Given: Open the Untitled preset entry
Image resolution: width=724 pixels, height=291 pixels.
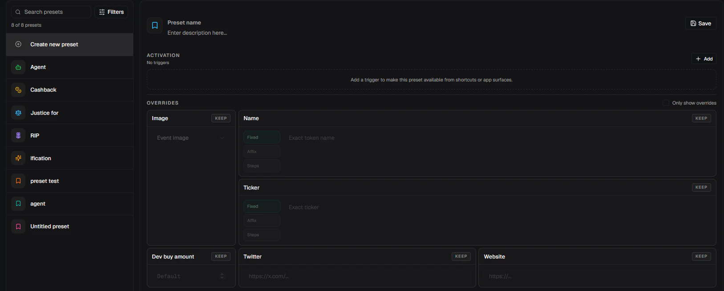Looking at the screenshot, I should pyautogui.click(x=70, y=226).
